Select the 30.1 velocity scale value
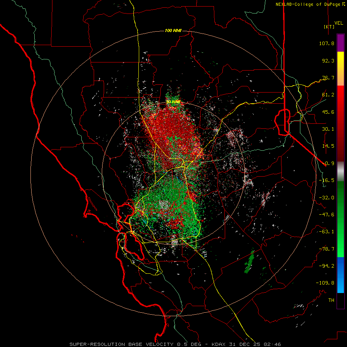This screenshot has width=347, height=347. point(328,129)
